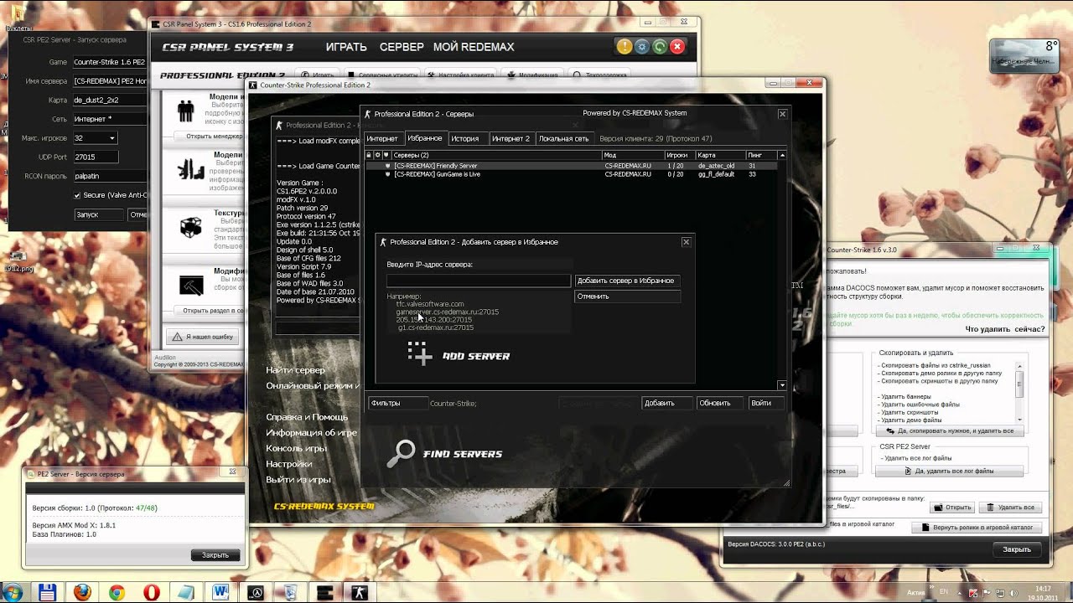This screenshot has height=603, width=1073.
Task: Click Закрыть button in DACOCS window
Action: pyautogui.click(x=1017, y=549)
